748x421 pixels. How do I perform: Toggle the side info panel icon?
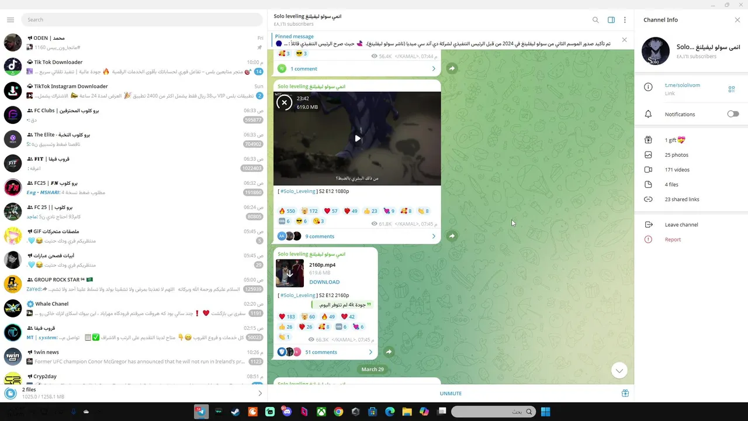tap(611, 20)
